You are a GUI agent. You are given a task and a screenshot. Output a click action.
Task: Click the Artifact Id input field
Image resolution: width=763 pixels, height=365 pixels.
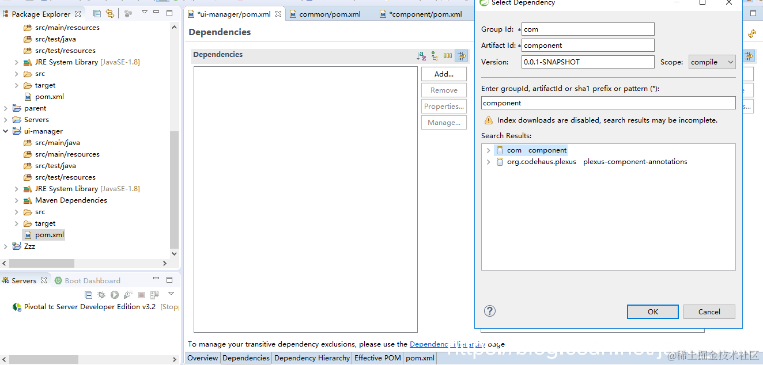click(x=588, y=45)
